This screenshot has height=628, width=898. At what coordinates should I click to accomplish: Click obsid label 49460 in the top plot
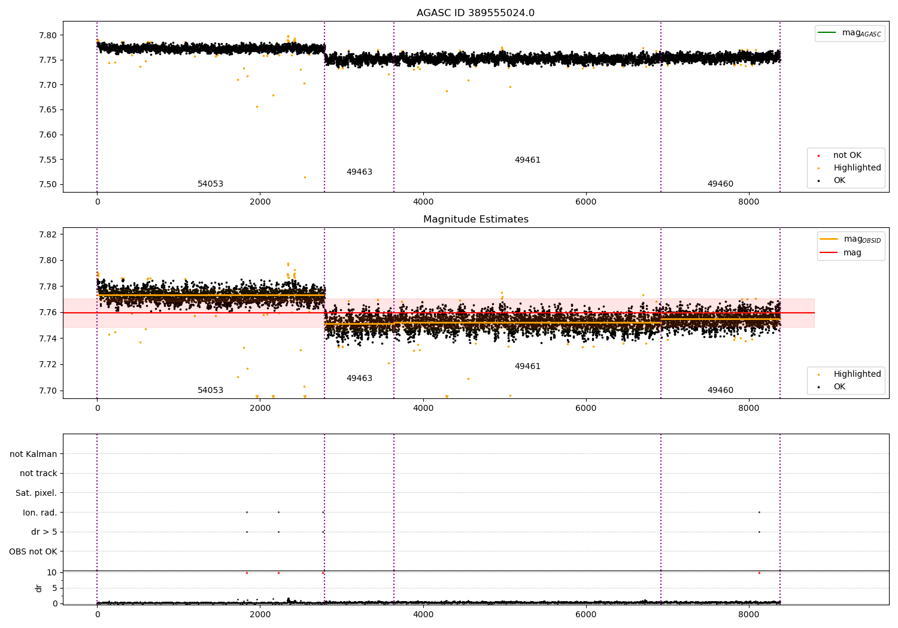pos(720,184)
